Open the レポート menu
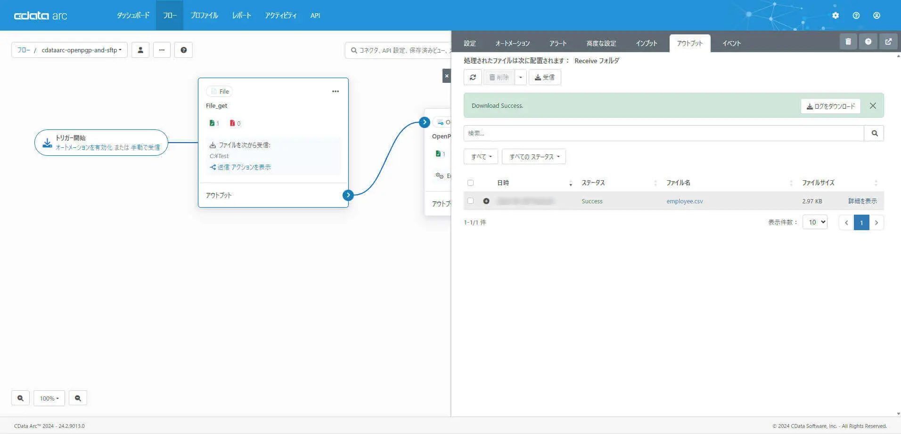The width and height of the screenshot is (901, 434). [x=241, y=16]
